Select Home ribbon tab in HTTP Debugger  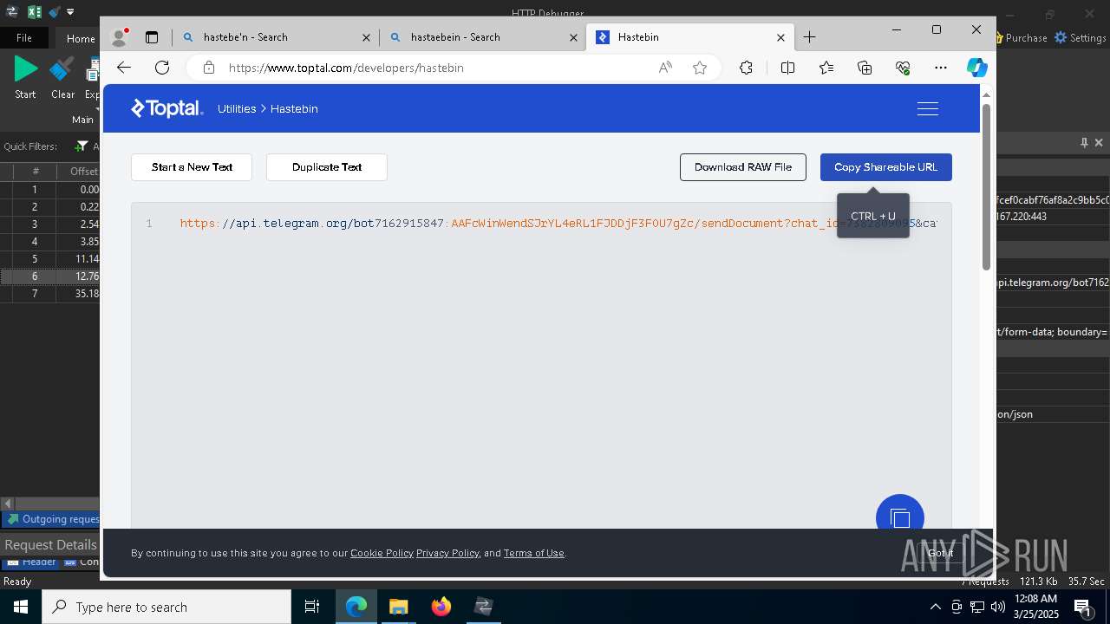click(x=81, y=38)
